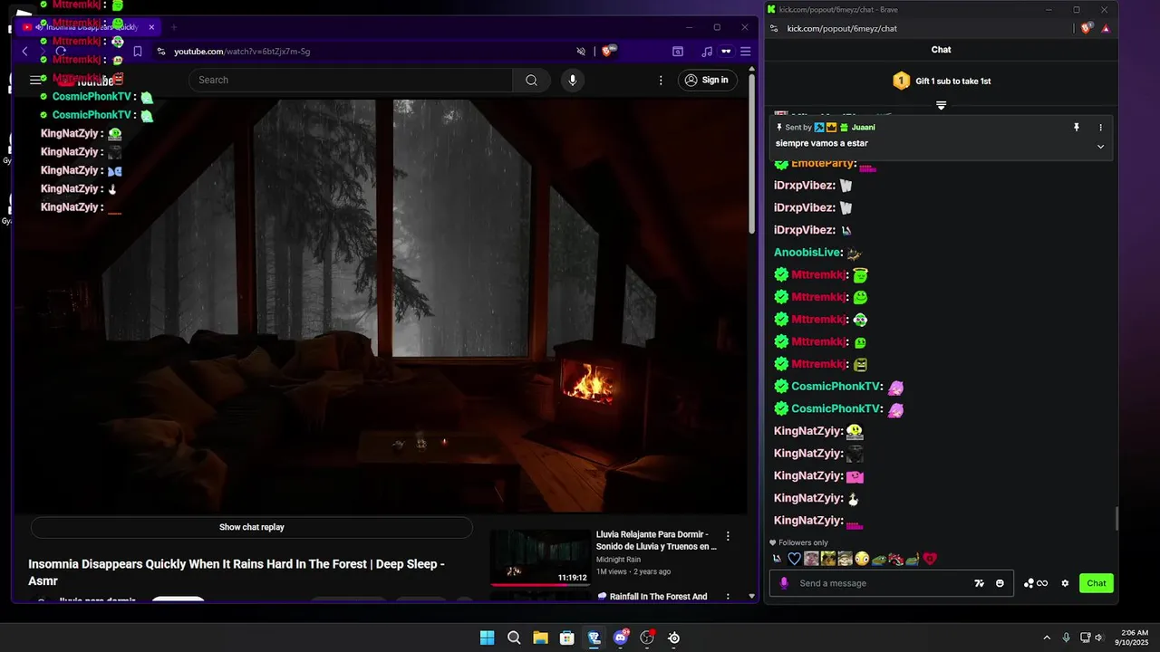Open options for Lluvia Relajante video
The image size is (1160, 652).
[x=728, y=536]
